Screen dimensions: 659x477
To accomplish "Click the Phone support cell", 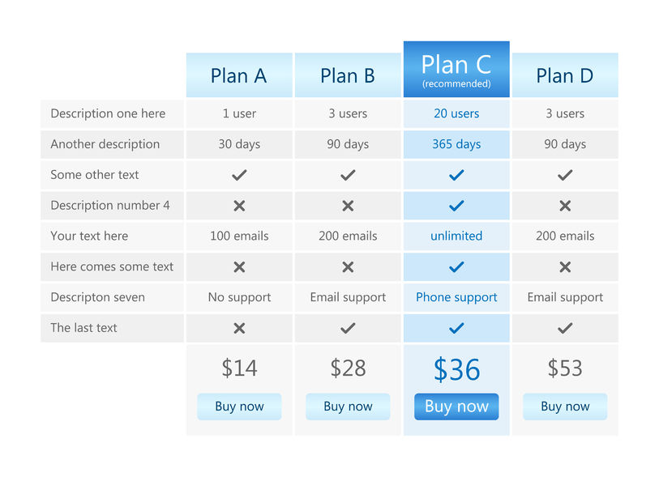I will pyautogui.click(x=456, y=297).
